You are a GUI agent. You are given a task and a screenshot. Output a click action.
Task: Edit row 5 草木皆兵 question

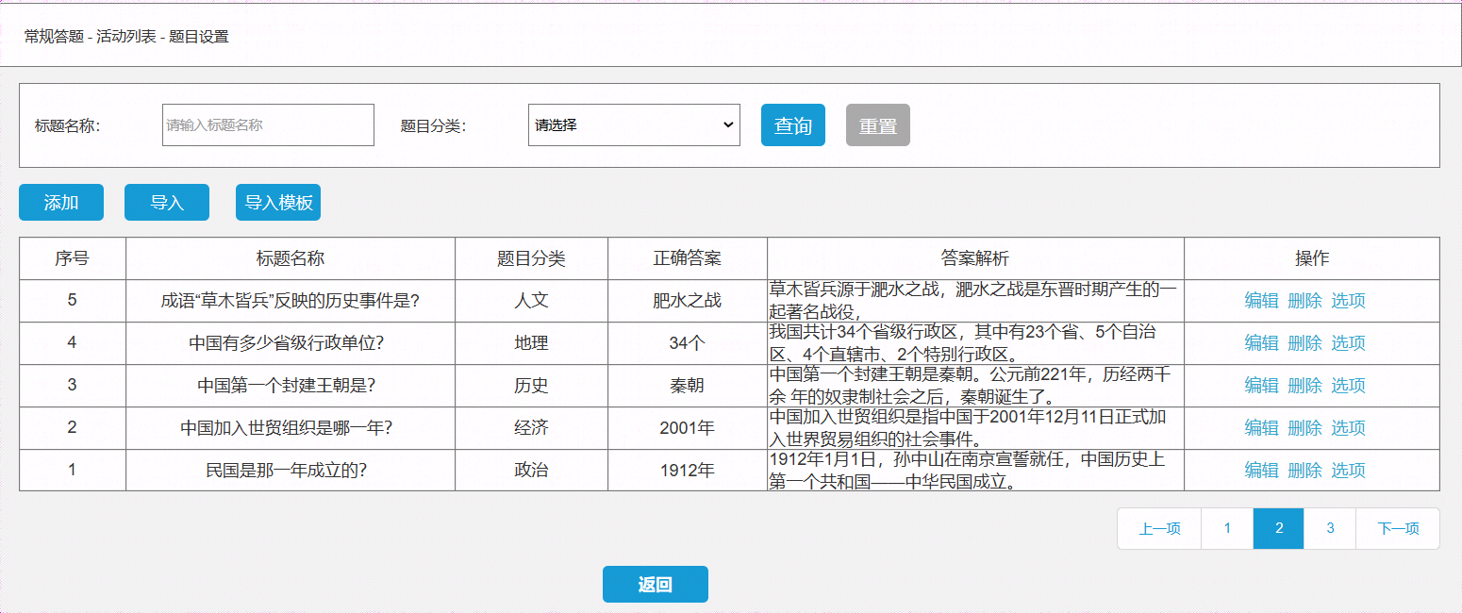coord(1261,301)
